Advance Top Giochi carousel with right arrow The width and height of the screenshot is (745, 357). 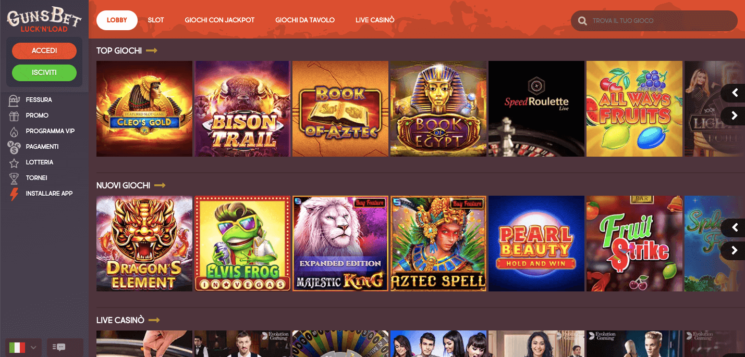[734, 115]
